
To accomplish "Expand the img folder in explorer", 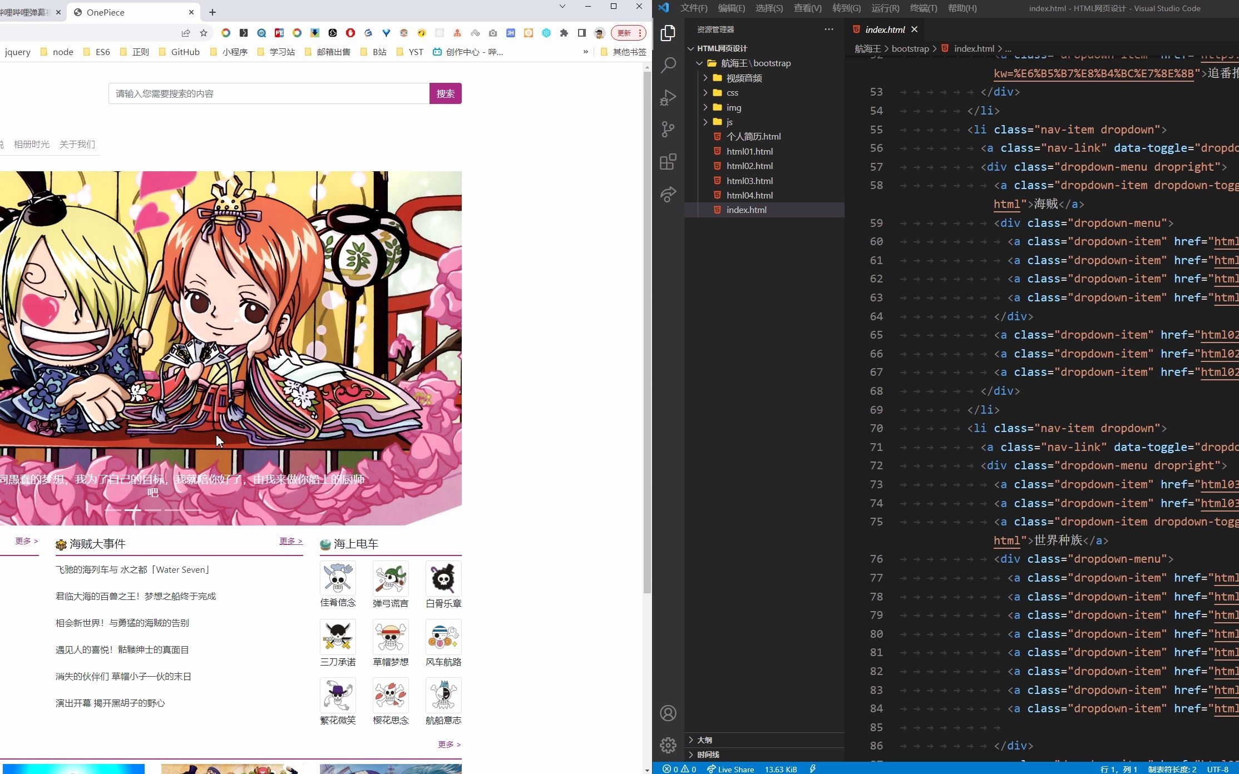I will click(x=733, y=107).
